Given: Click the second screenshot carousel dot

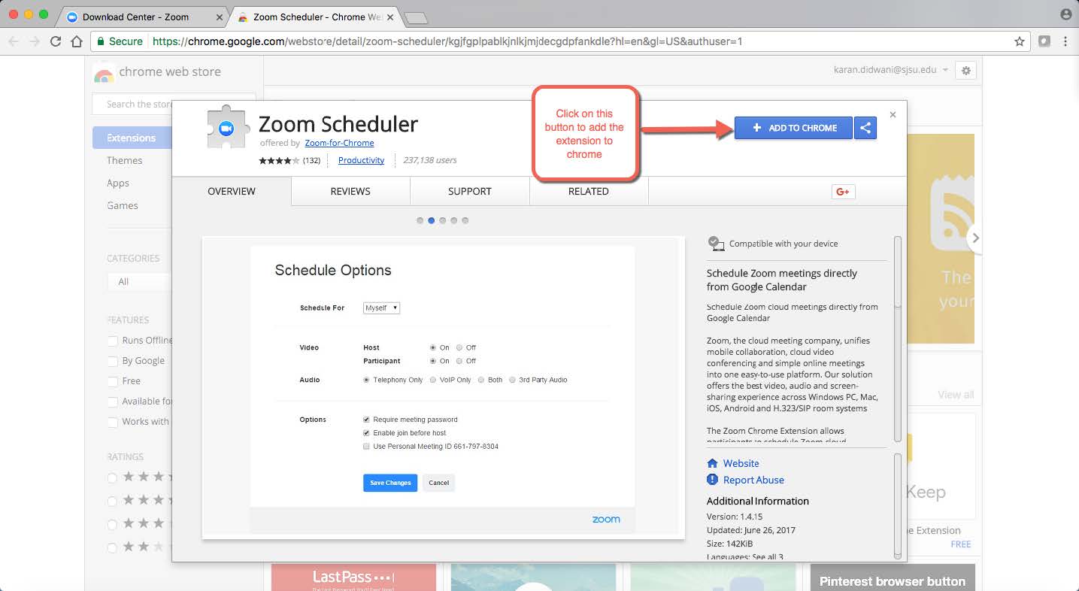Looking at the screenshot, I should point(431,220).
